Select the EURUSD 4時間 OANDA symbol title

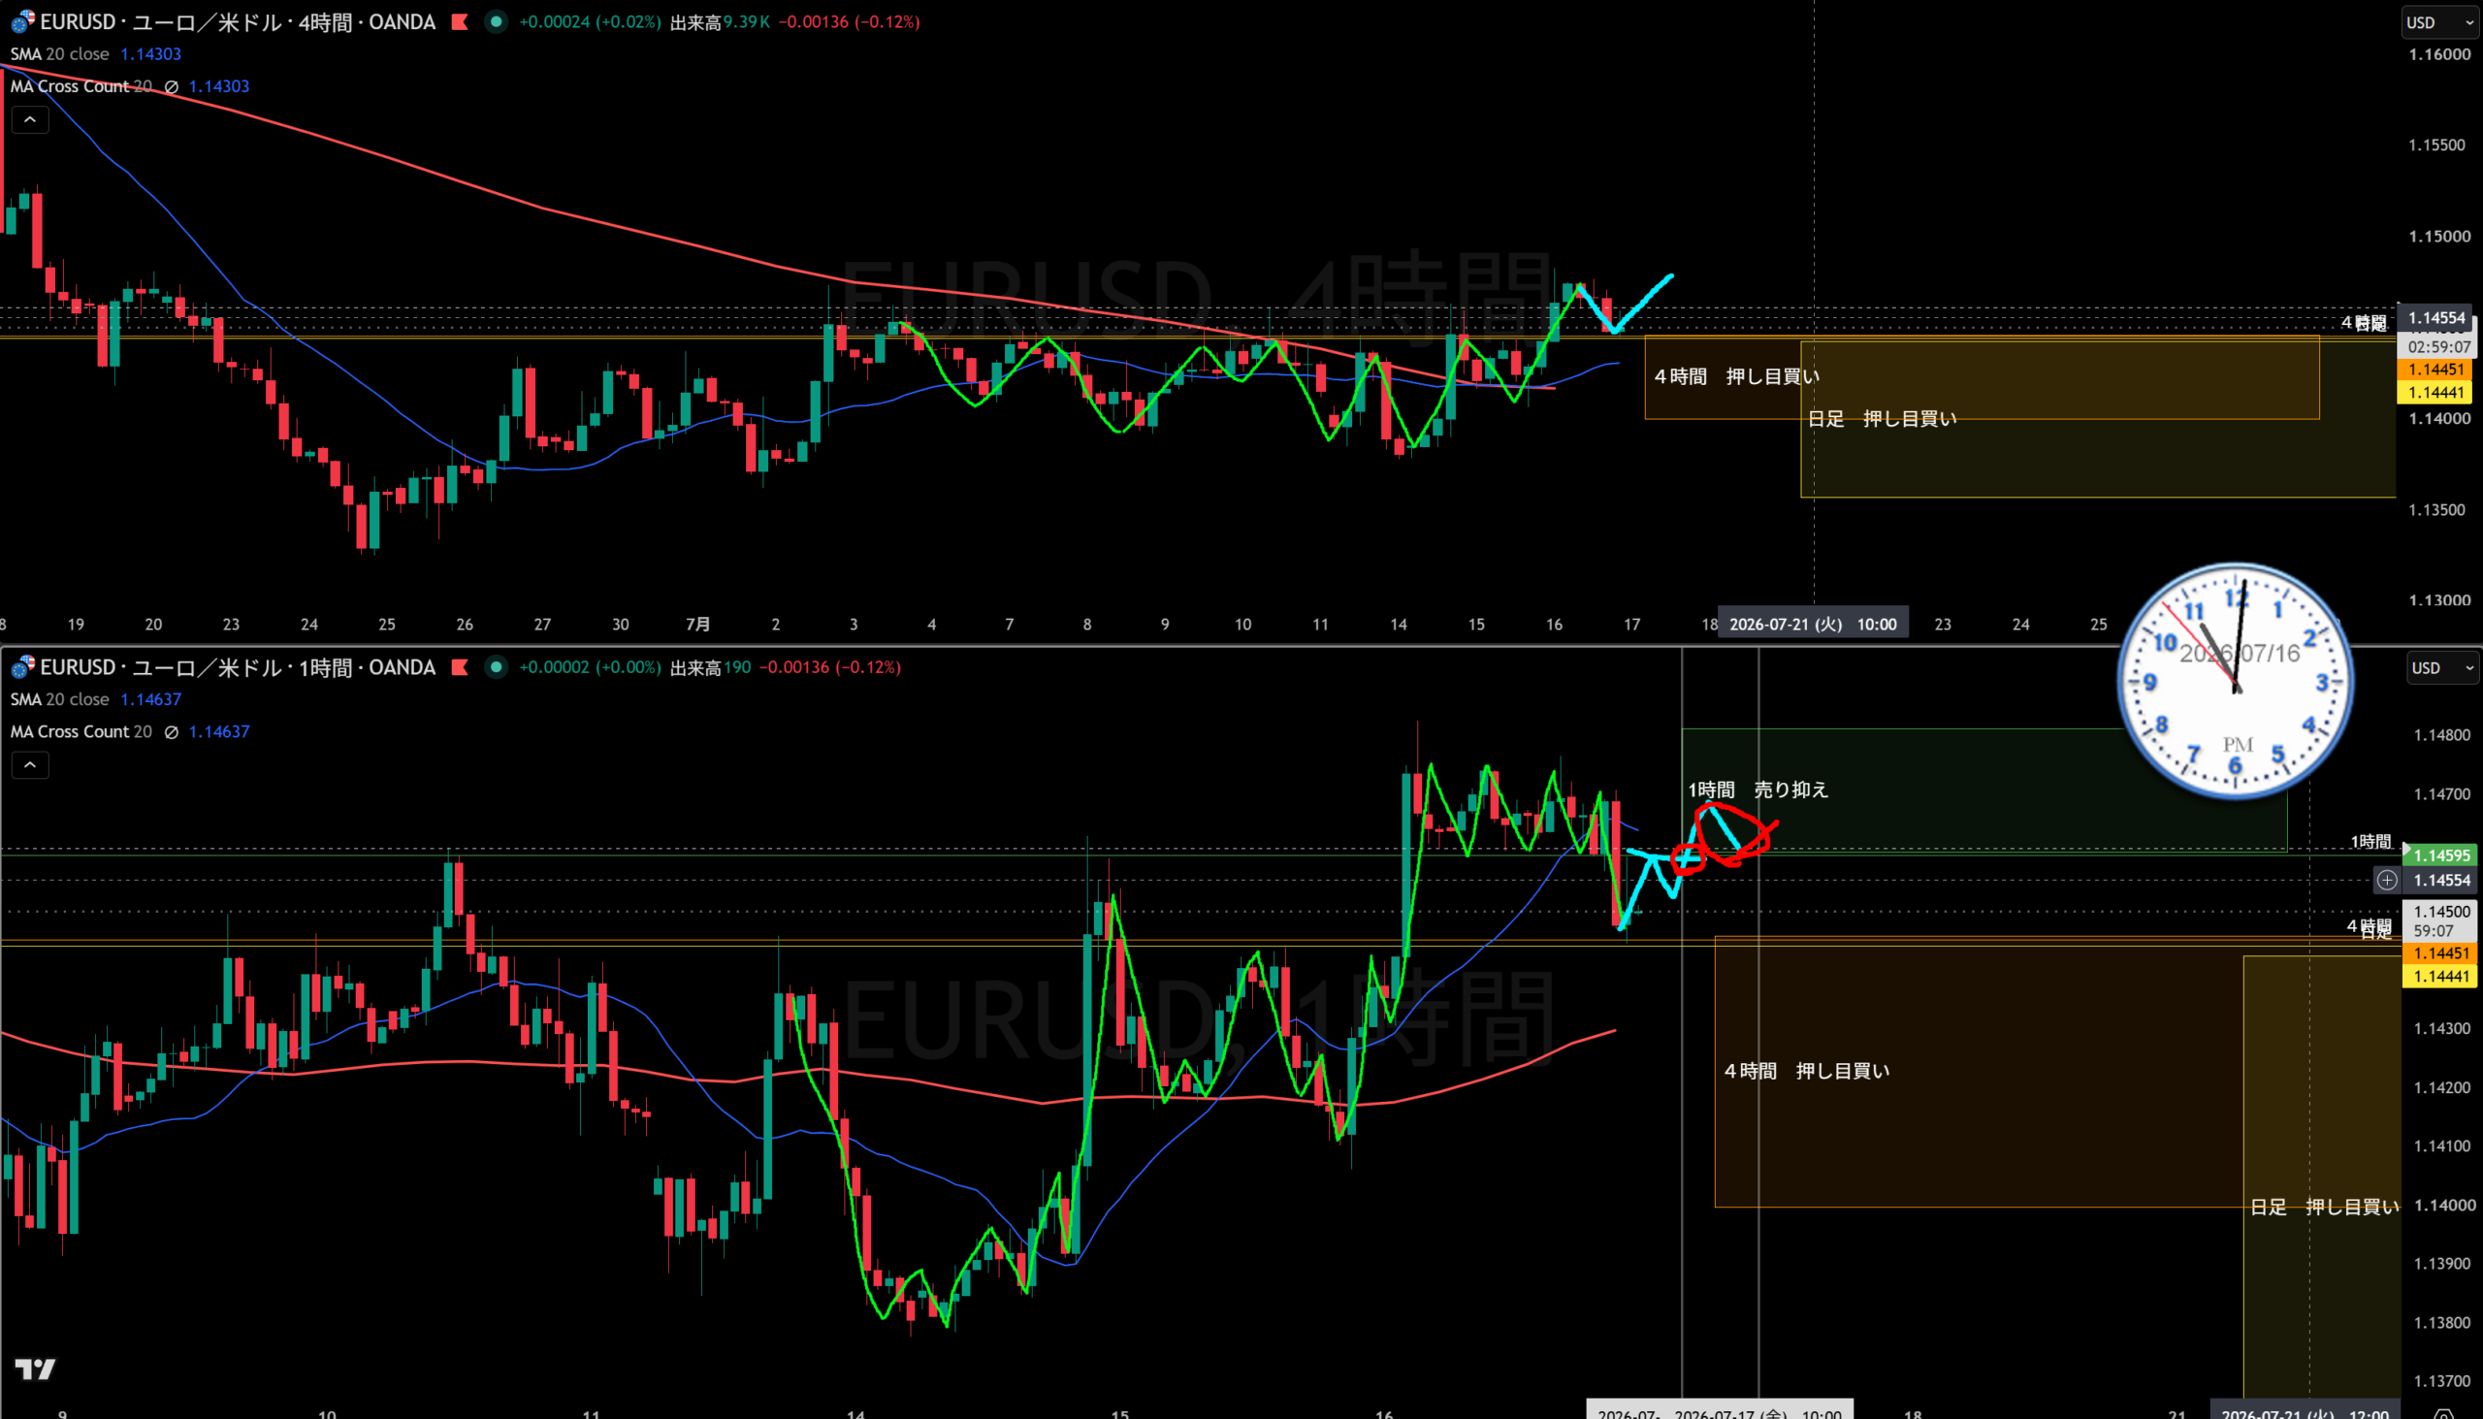(x=238, y=21)
